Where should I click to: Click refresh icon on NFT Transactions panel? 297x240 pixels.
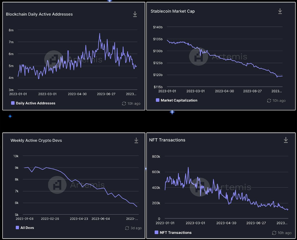(x=275, y=233)
